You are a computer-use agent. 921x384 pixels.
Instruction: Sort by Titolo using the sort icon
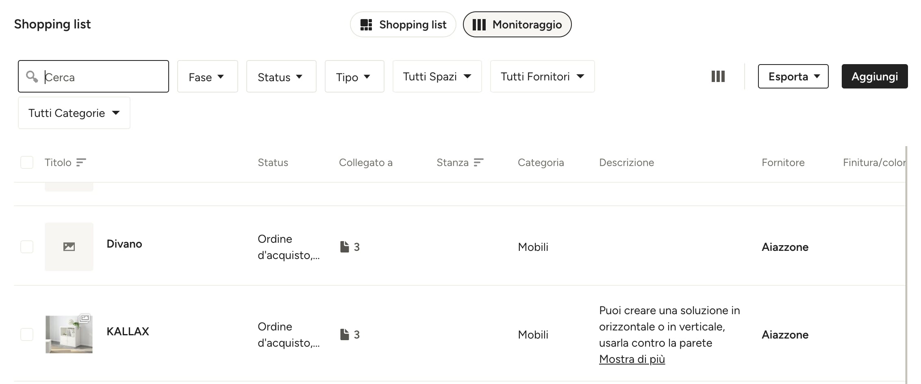click(x=81, y=162)
